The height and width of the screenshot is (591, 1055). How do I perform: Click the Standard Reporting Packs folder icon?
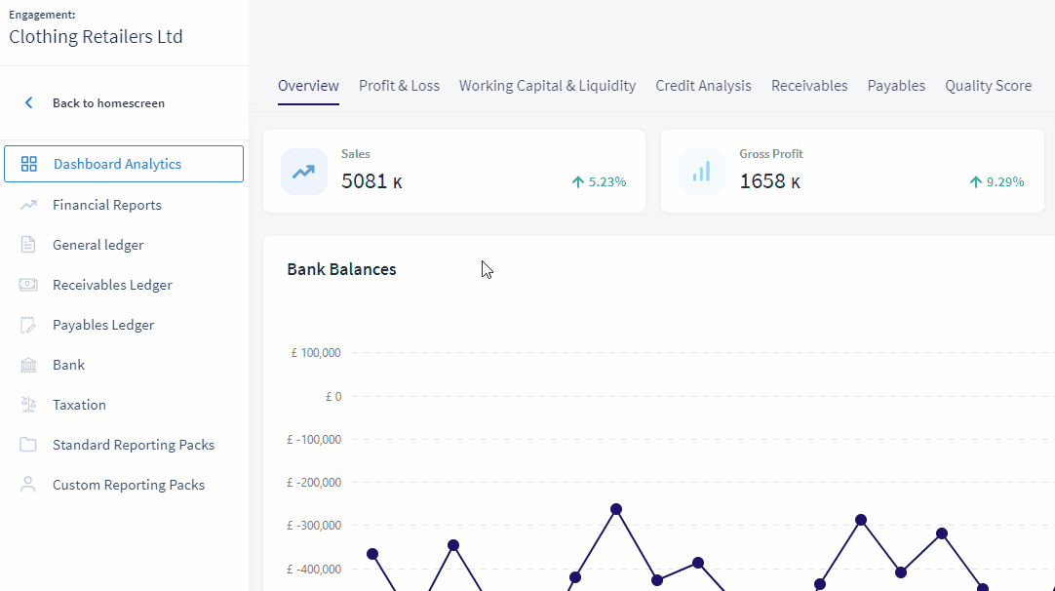coord(28,445)
